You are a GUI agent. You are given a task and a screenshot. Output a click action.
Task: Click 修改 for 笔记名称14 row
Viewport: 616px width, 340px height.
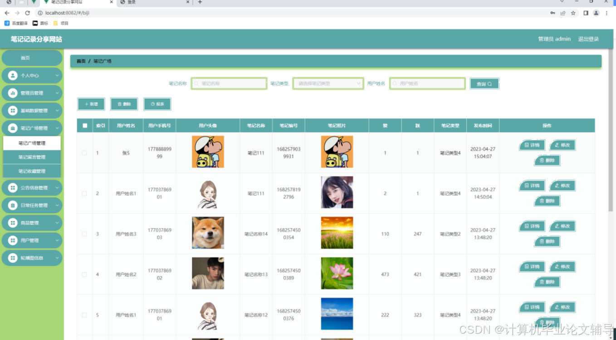[x=562, y=226]
